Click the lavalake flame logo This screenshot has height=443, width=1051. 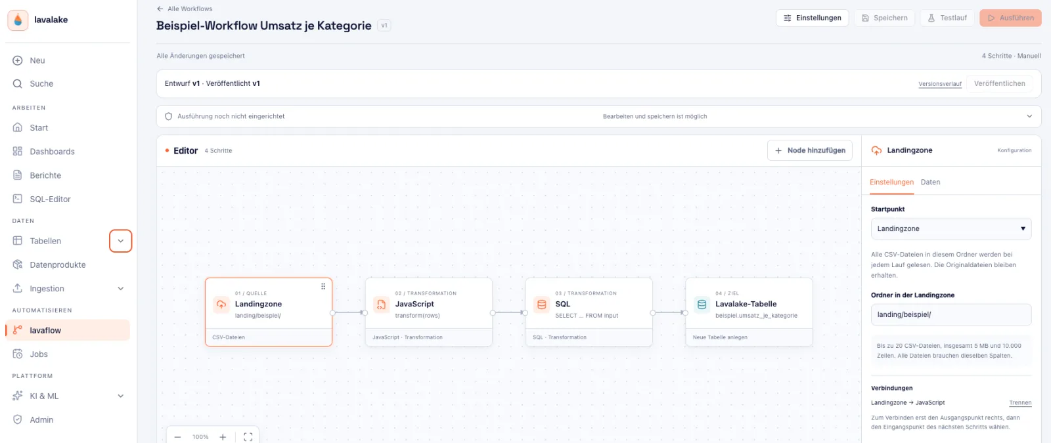coord(18,20)
